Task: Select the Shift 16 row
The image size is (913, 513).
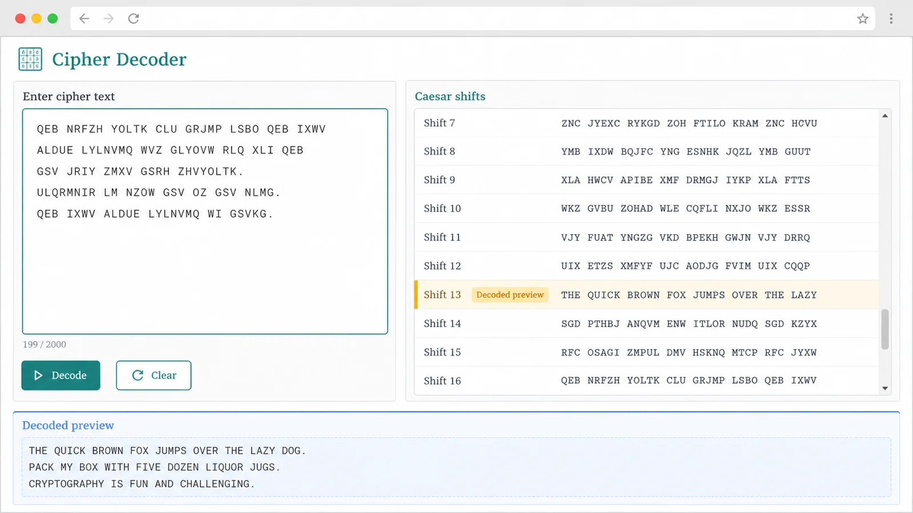Action: (x=647, y=380)
